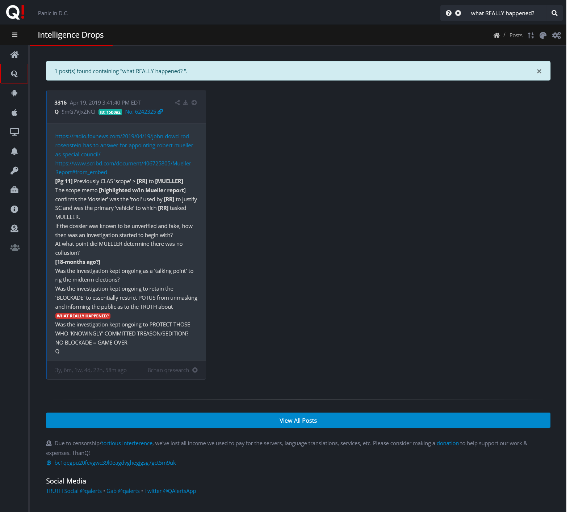570x515 pixels.
Task: Select the Q posts sidebar icon
Action: [x=14, y=74]
